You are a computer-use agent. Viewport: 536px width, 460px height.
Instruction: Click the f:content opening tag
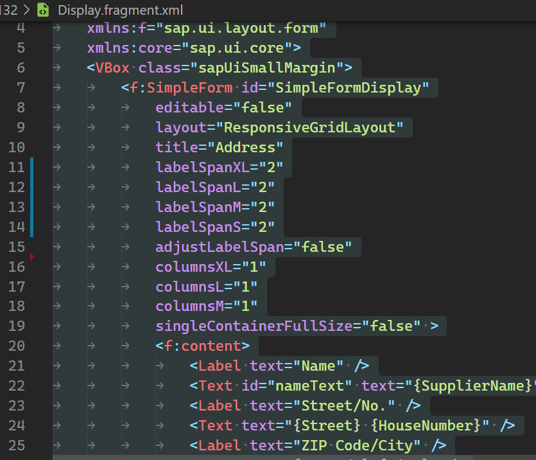click(202, 346)
